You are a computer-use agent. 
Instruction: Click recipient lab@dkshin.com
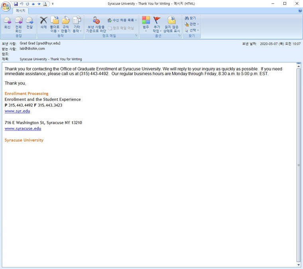(x=32, y=49)
